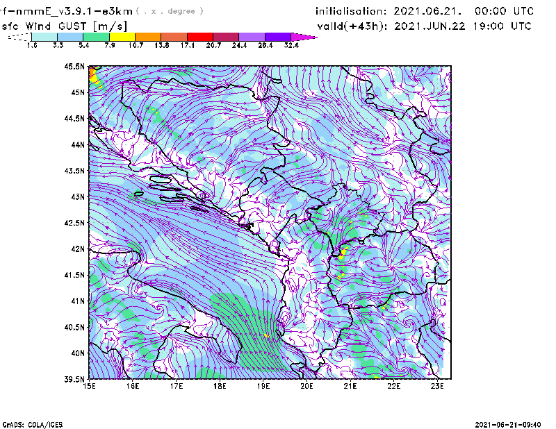Click the '15E' longitude label
This screenshot has width=556, height=429.
(x=89, y=386)
